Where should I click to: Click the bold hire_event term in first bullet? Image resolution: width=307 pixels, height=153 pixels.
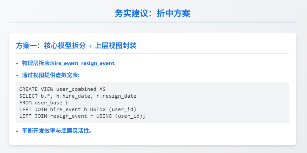65,63
